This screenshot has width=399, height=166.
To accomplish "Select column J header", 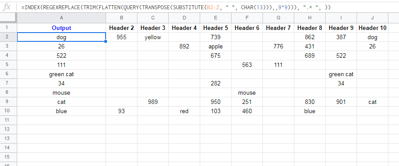I will point(372,18).
